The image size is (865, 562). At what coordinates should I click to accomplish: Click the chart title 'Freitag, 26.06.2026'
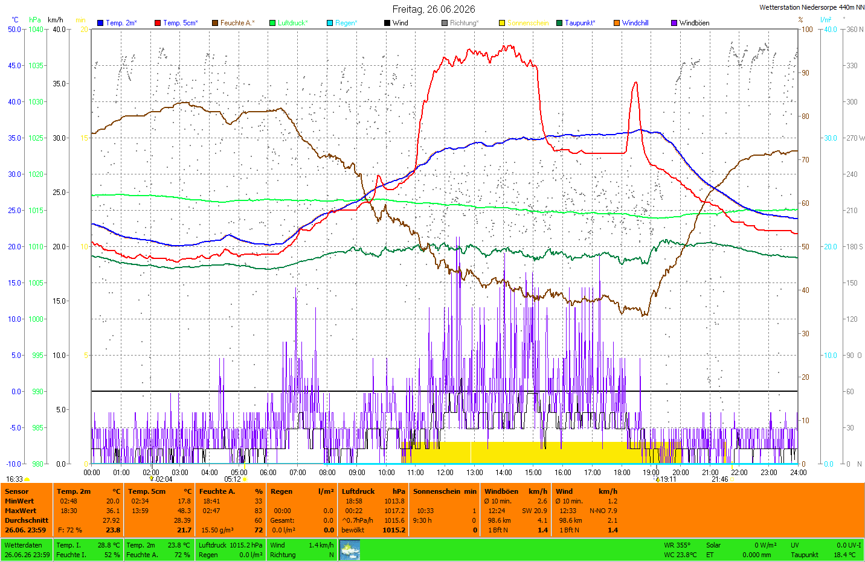434,9
